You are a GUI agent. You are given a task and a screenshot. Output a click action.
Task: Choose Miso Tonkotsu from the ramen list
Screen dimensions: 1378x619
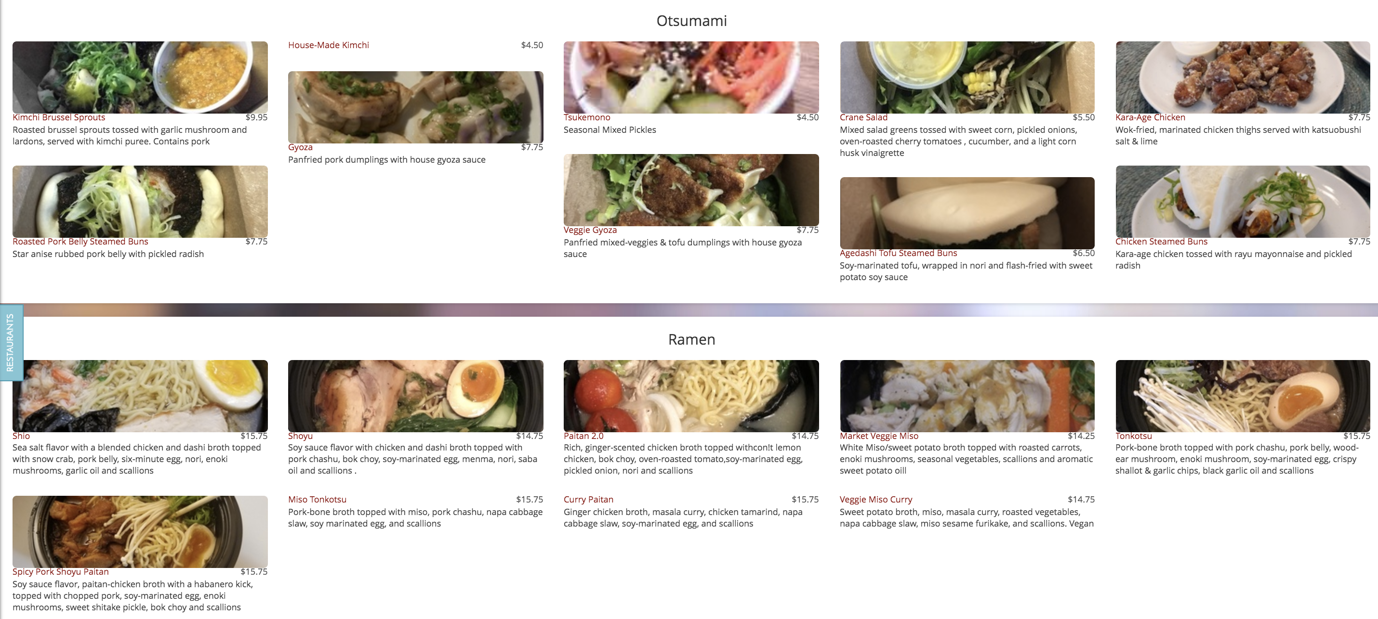pyautogui.click(x=317, y=499)
